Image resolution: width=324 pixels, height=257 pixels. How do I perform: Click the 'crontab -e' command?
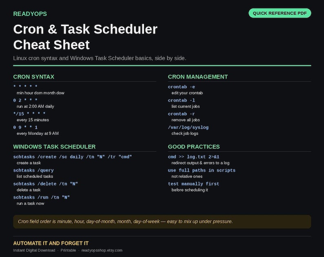click(x=182, y=87)
